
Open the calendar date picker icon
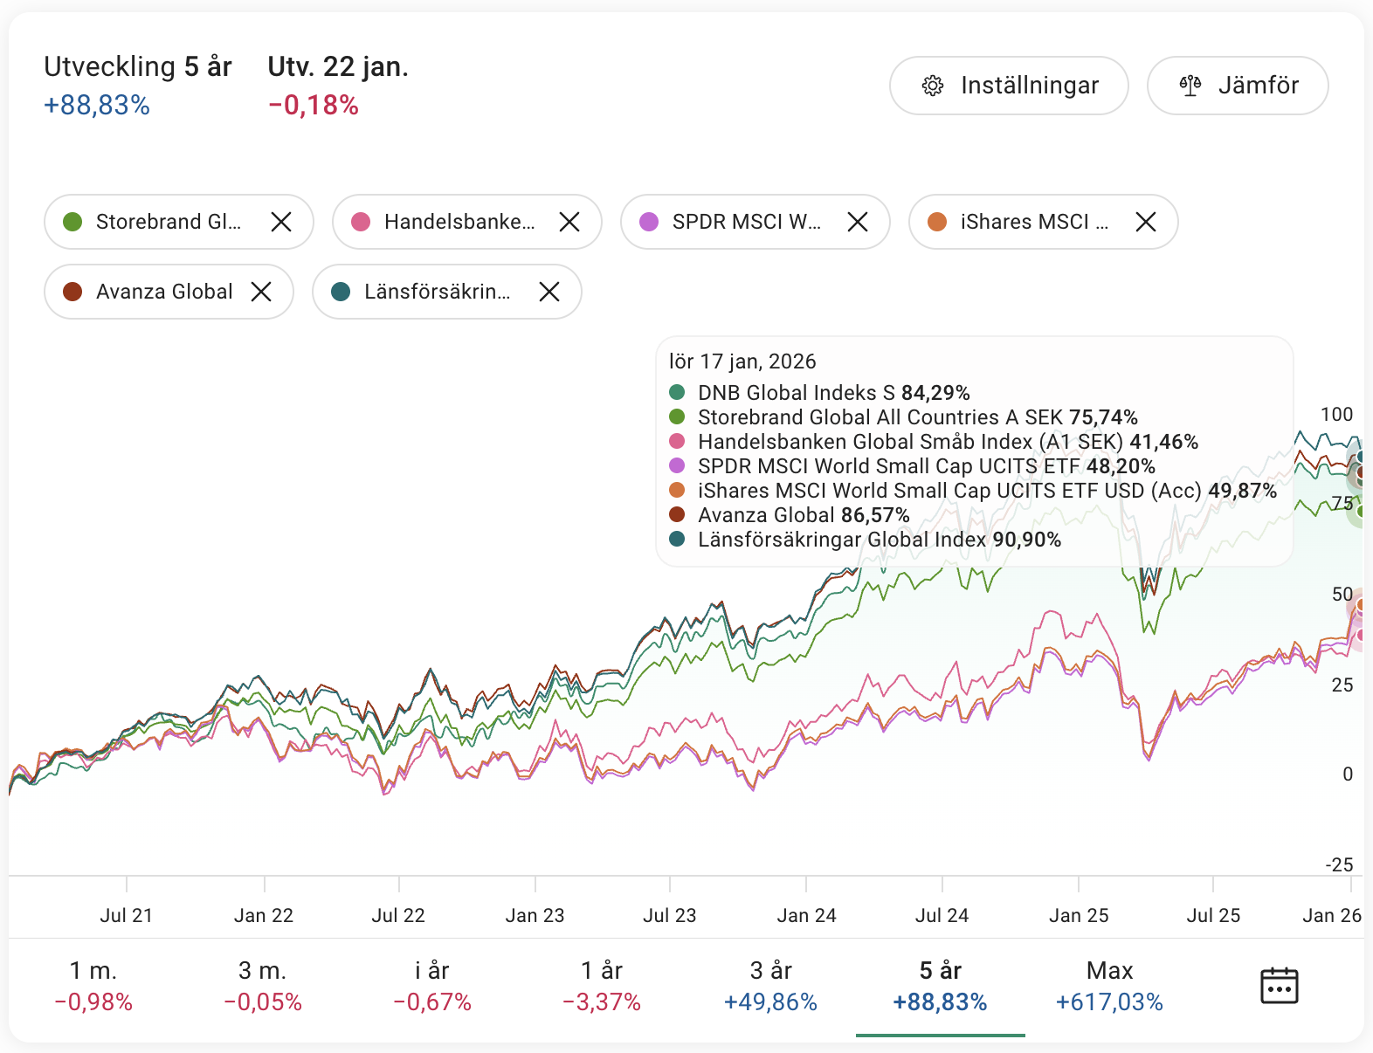[1279, 986]
